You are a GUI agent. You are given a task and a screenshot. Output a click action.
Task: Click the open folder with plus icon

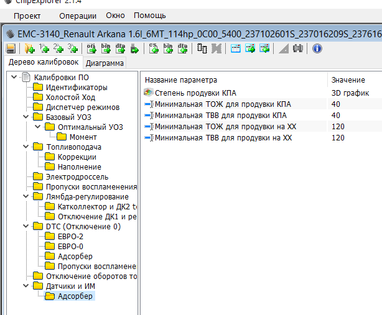click(x=29, y=48)
